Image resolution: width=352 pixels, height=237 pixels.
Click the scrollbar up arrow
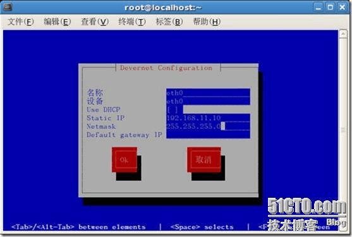(343, 34)
